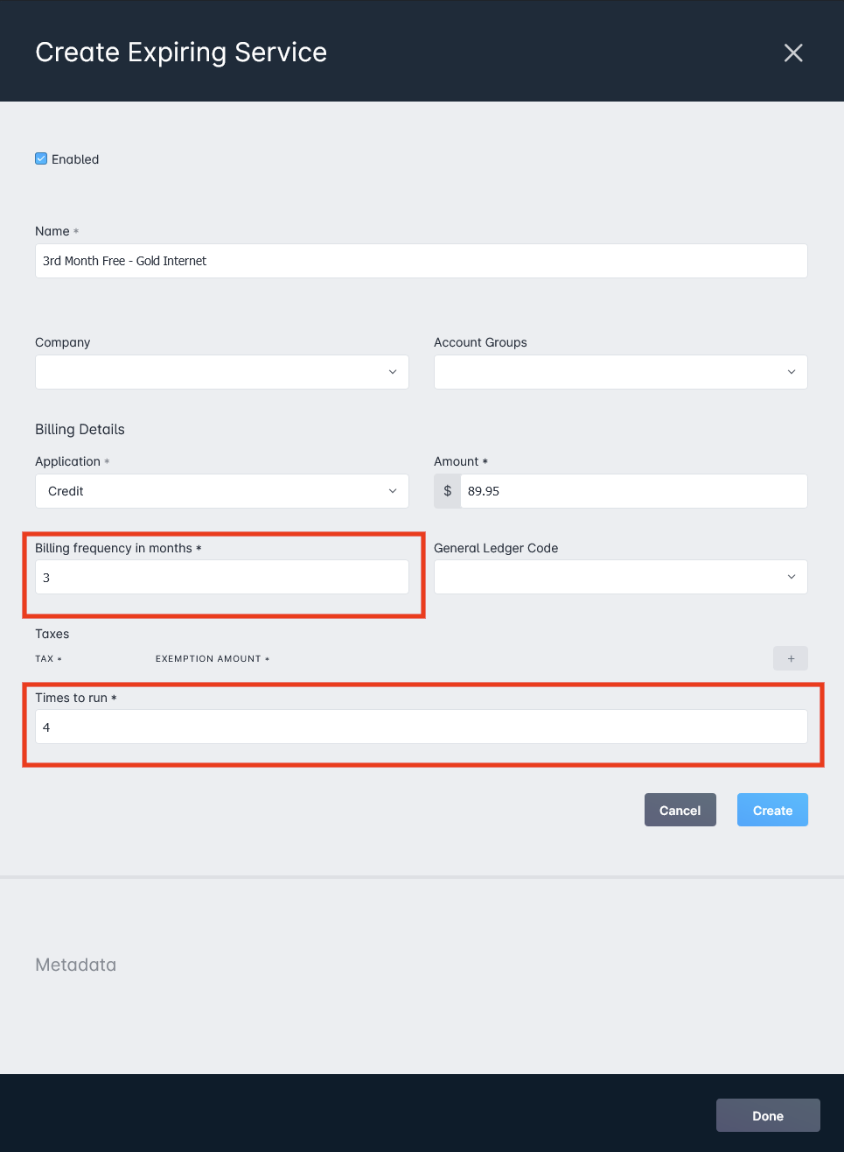Click the Cancel button
Image resolution: width=844 pixels, height=1152 pixels.
pos(680,810)
